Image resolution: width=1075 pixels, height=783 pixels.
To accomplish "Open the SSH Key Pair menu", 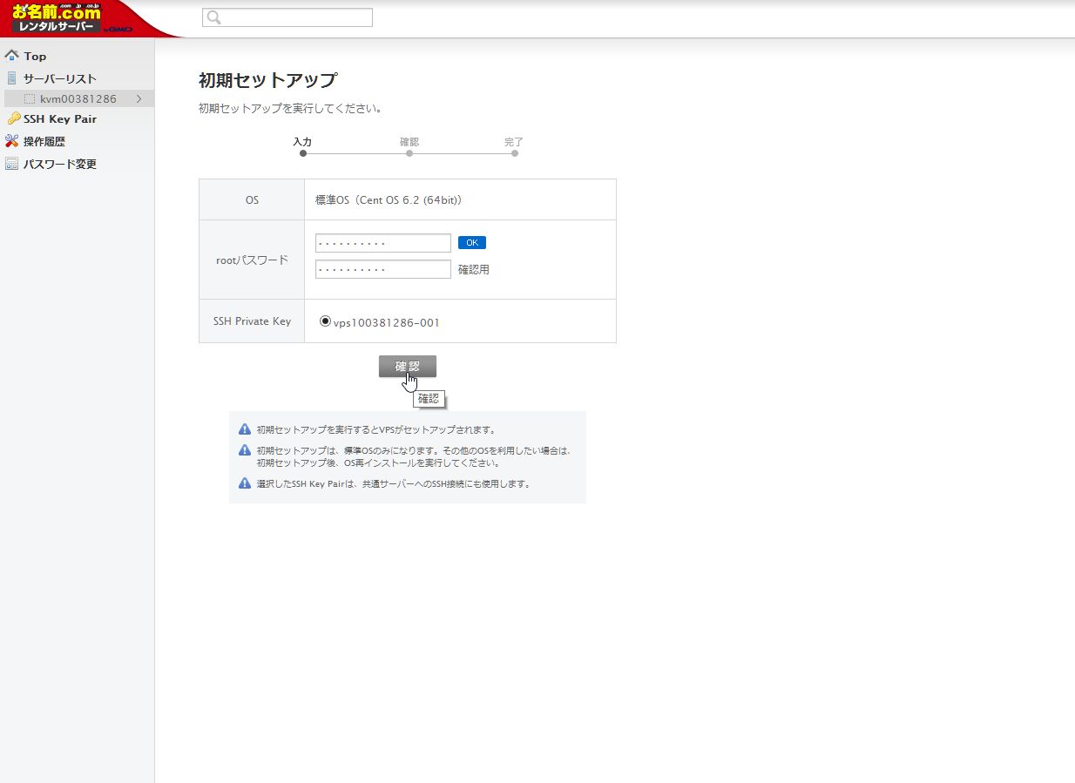I will tap(60, 119).
